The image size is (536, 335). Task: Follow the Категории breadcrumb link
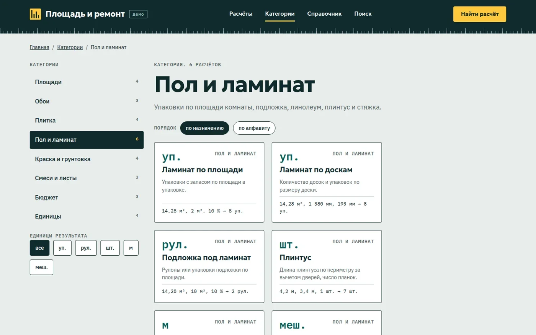coord(70,47)
